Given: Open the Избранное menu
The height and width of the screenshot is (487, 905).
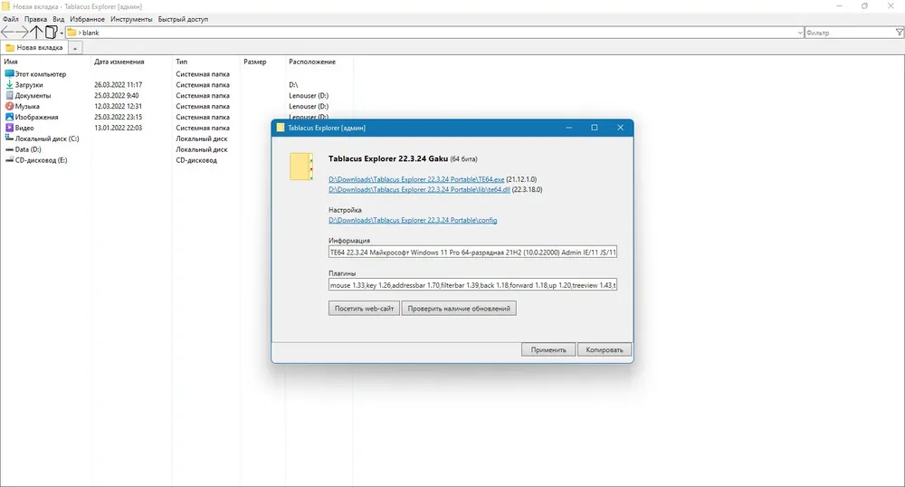Looking at the screenshot, I should pyautogui.click(x=87, y=19).
